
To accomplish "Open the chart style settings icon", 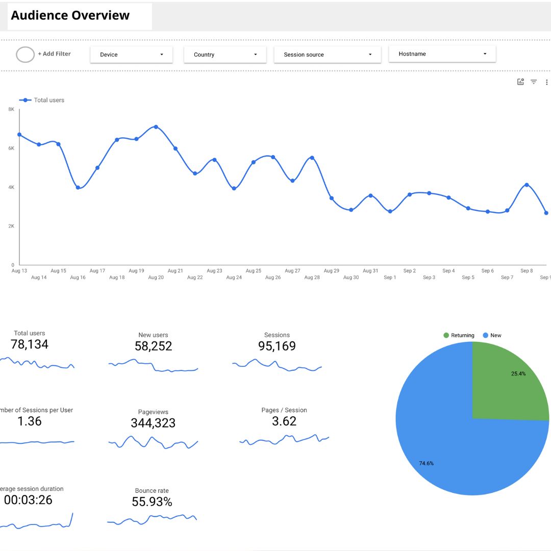I will tap(520, 82).
